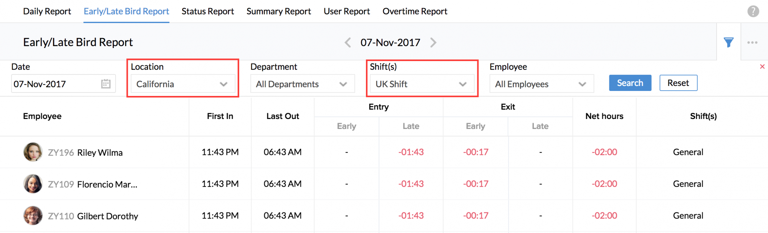Go to next date with right arrow
Screen dimensions: 768x233
click(x=433, y=42)
